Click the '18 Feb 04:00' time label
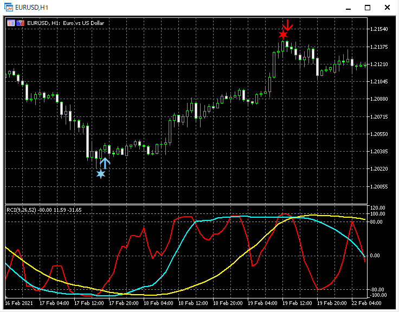Viewport: 399px width, 312px height. (x=158, y=303)
